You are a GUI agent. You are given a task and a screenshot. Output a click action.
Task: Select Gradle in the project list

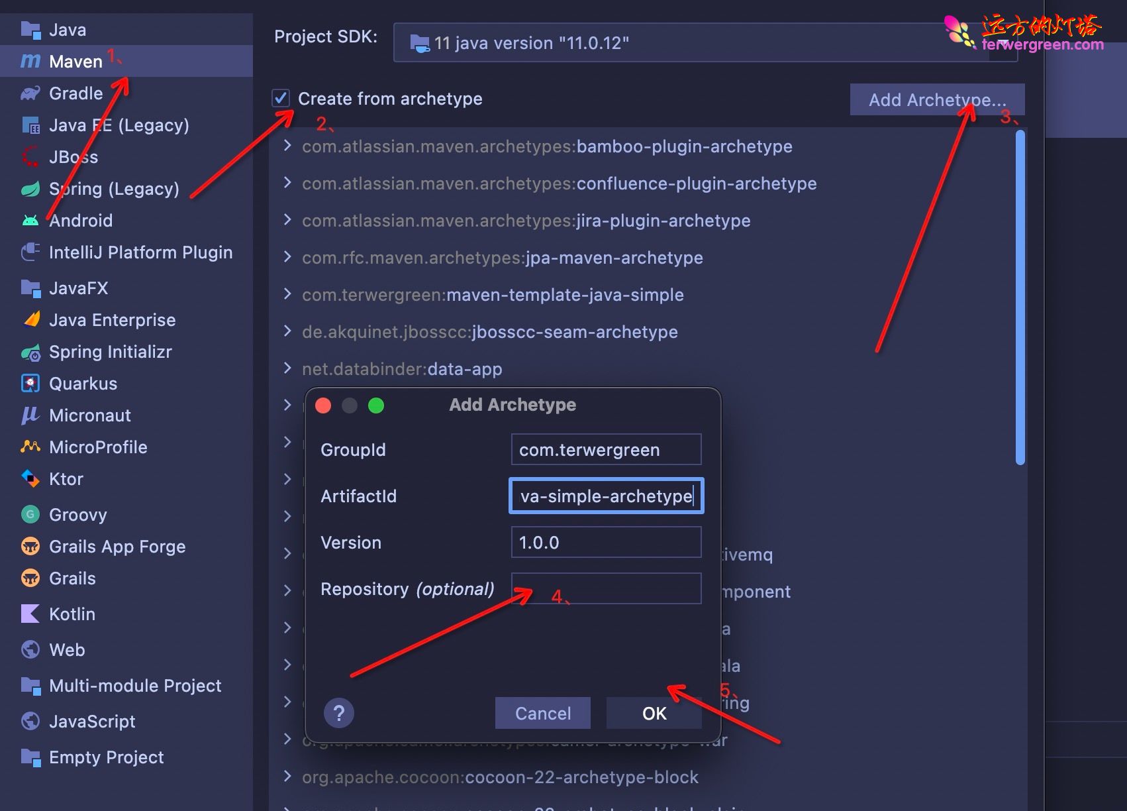[x=126, y=93]
